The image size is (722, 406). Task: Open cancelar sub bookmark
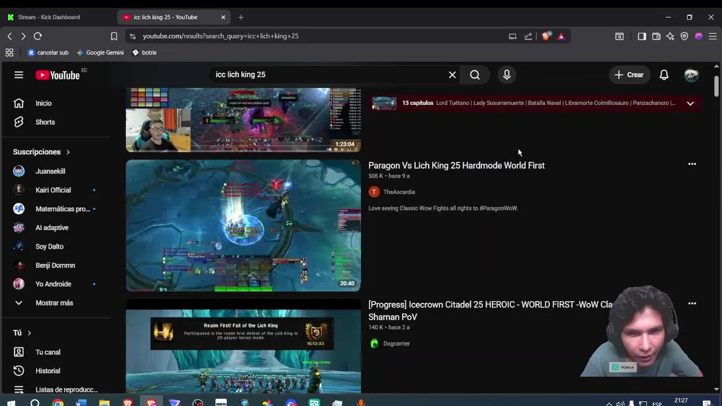coord(48,52)
